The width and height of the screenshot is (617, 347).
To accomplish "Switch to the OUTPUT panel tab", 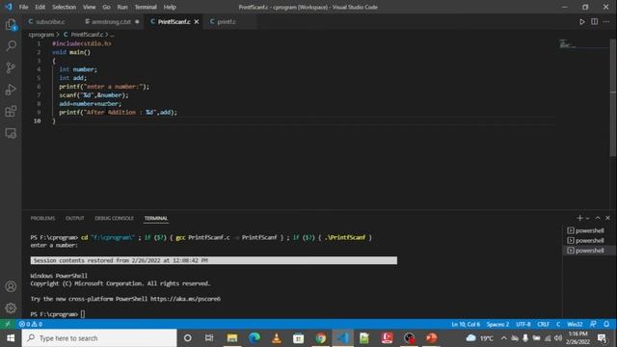I will 75,218.
